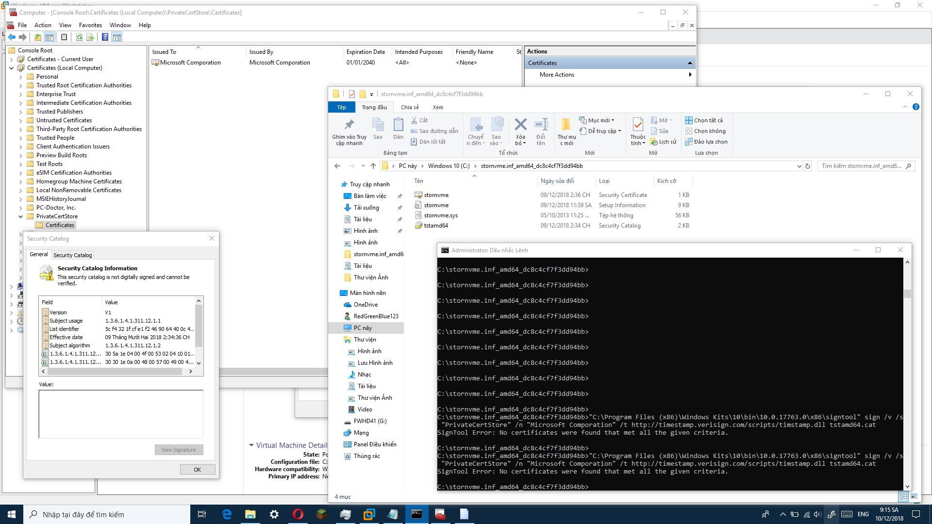Open OneDrive in Explorer navigation pane
The height and width of the screenshot is (524, 932).
[365, 305]
